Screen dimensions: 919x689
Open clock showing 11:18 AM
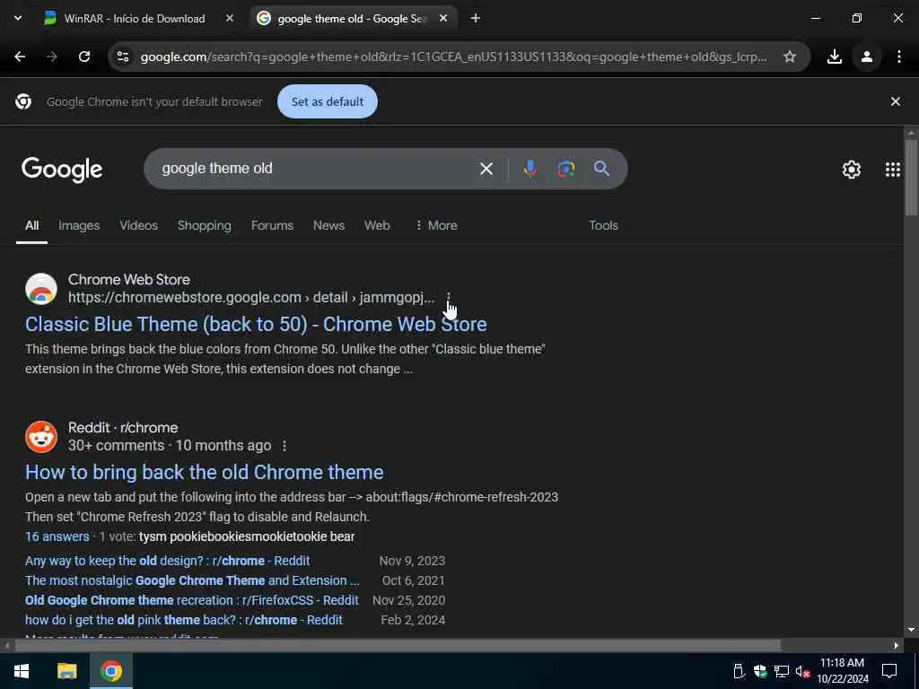[x=842, y=671]
